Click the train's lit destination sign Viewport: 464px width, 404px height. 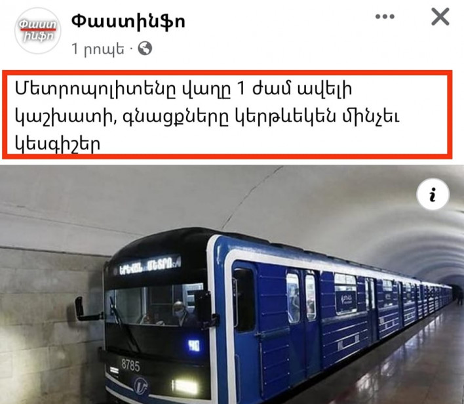(149, 266)
